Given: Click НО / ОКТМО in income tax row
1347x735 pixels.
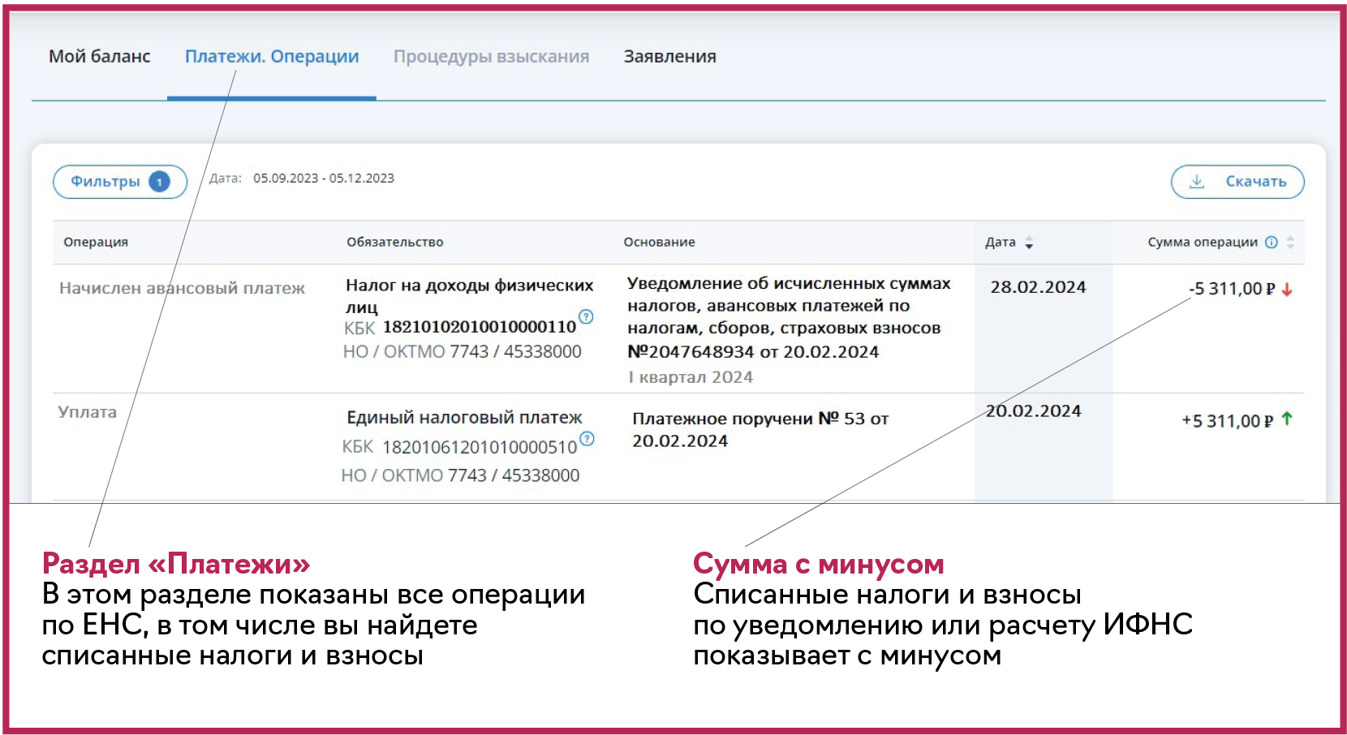Looking at the screenshot, I should pyautogui.click(x=463, y=352).
